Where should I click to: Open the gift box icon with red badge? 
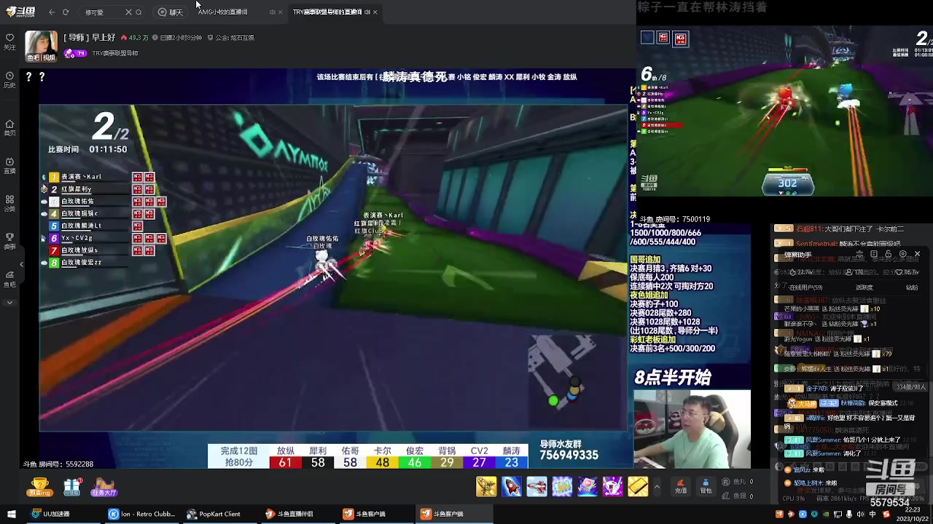tap(72, 487)
